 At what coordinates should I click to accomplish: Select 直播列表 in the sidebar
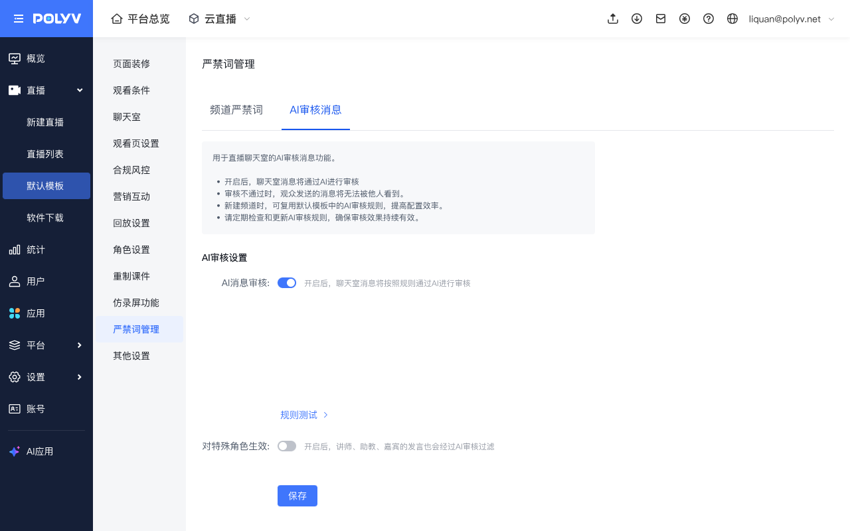point(45,154)
